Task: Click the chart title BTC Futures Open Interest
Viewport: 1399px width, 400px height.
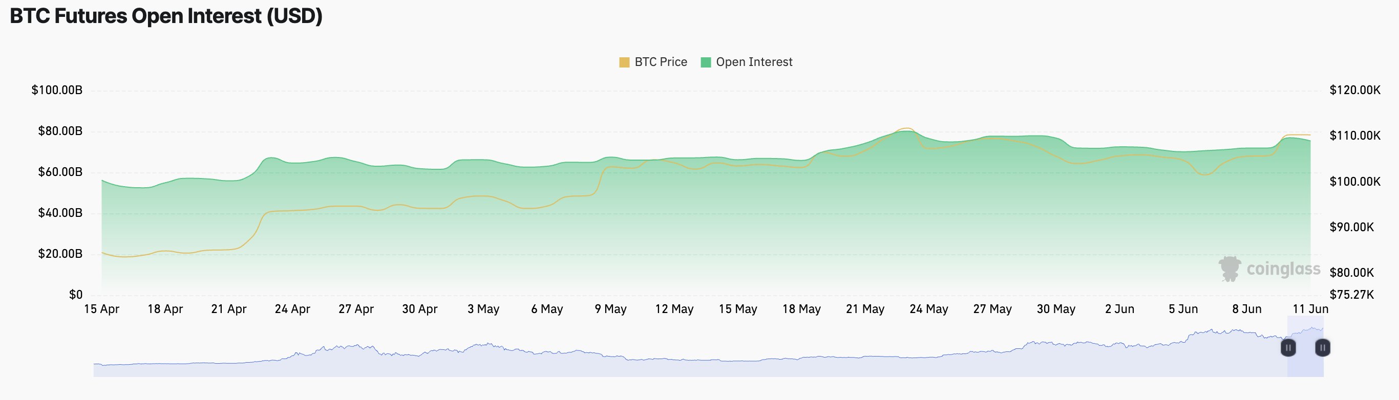Action: point(166,16)
